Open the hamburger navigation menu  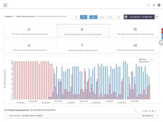coord(5,5)
